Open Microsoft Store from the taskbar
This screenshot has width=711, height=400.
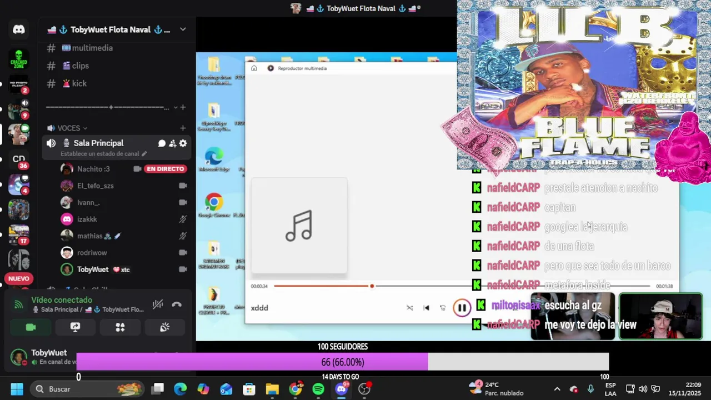point(249,389)
